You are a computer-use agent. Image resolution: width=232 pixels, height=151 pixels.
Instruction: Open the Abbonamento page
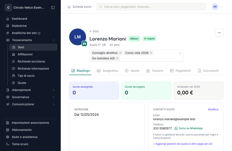30,130
